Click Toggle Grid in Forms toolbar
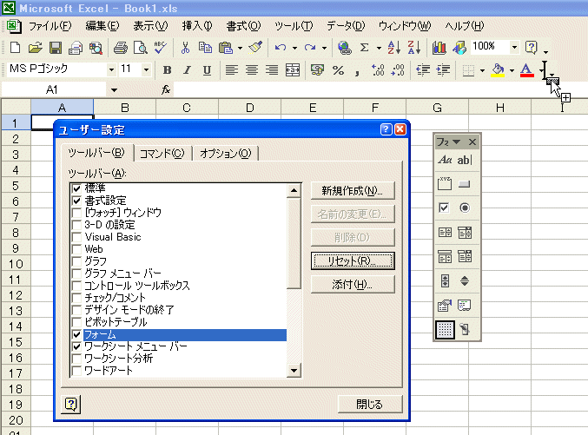The image size is (588, 435). coord(445,330)
